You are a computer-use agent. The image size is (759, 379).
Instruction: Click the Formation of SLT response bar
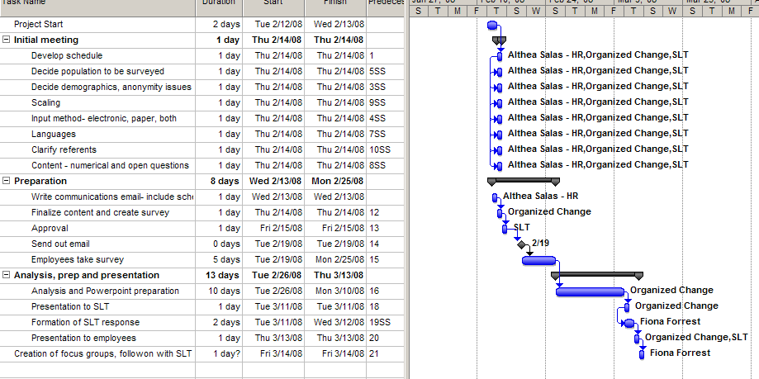629,323
